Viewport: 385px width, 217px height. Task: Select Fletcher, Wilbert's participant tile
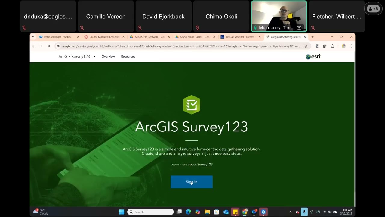pyautogui.click(x=337, y=16)
